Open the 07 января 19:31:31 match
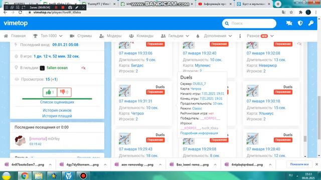321x180 pixels. click(135, 101)
